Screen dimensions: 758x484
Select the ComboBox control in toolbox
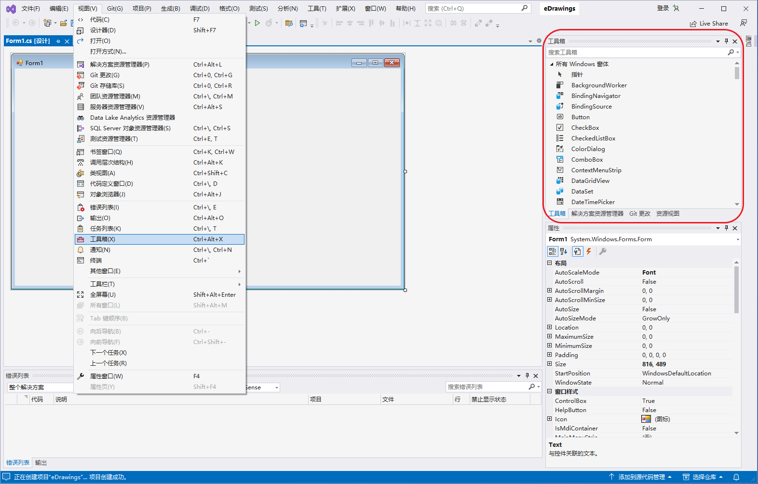[x=587, y=160]
